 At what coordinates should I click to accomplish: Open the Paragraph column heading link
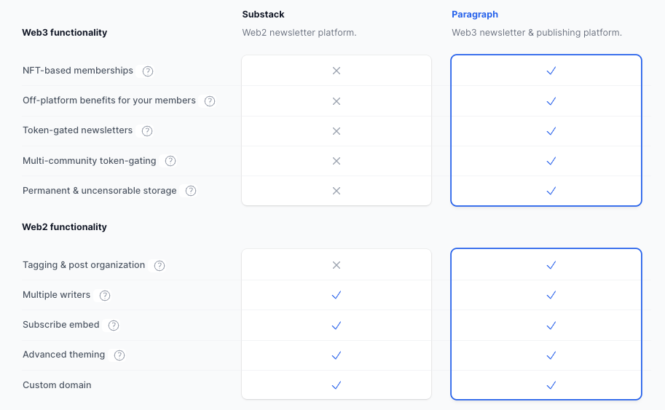pyautogui.click(x=475, y=15)
